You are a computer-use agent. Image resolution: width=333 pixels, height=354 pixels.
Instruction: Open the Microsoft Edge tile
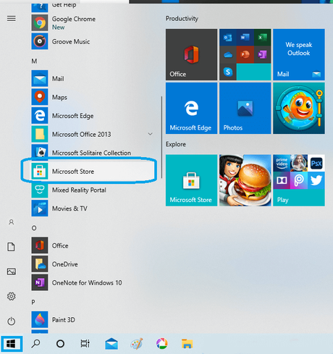(191, 108)
